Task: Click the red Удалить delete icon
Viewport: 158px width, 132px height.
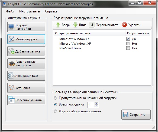Action: coord(124,25)
